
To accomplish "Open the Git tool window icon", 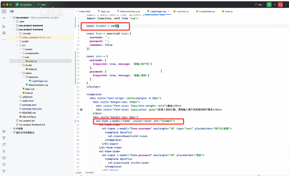I will pos(4,171).
